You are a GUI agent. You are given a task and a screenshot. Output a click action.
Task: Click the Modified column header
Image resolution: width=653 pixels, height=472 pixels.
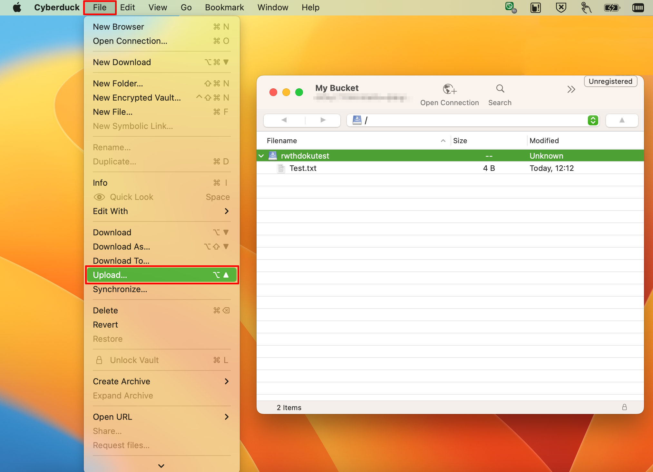coord(585,141)
